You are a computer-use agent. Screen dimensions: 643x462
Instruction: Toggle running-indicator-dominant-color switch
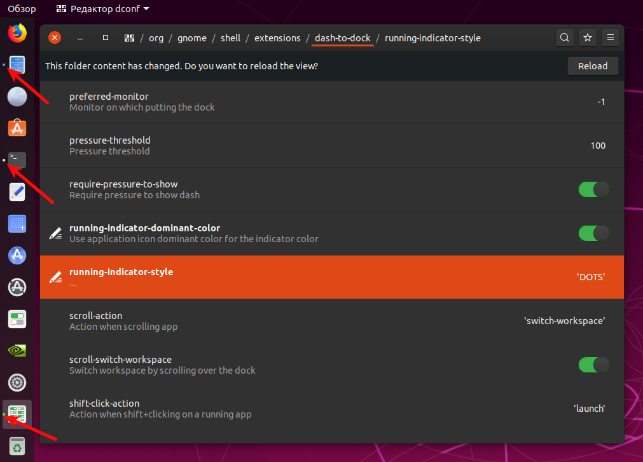(594, 233)
